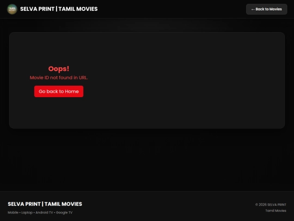The width and height of the screenshot is (294, 221).
Task: Click the round Tamil Movies logo icon
Action: click(x=12, y=9)
